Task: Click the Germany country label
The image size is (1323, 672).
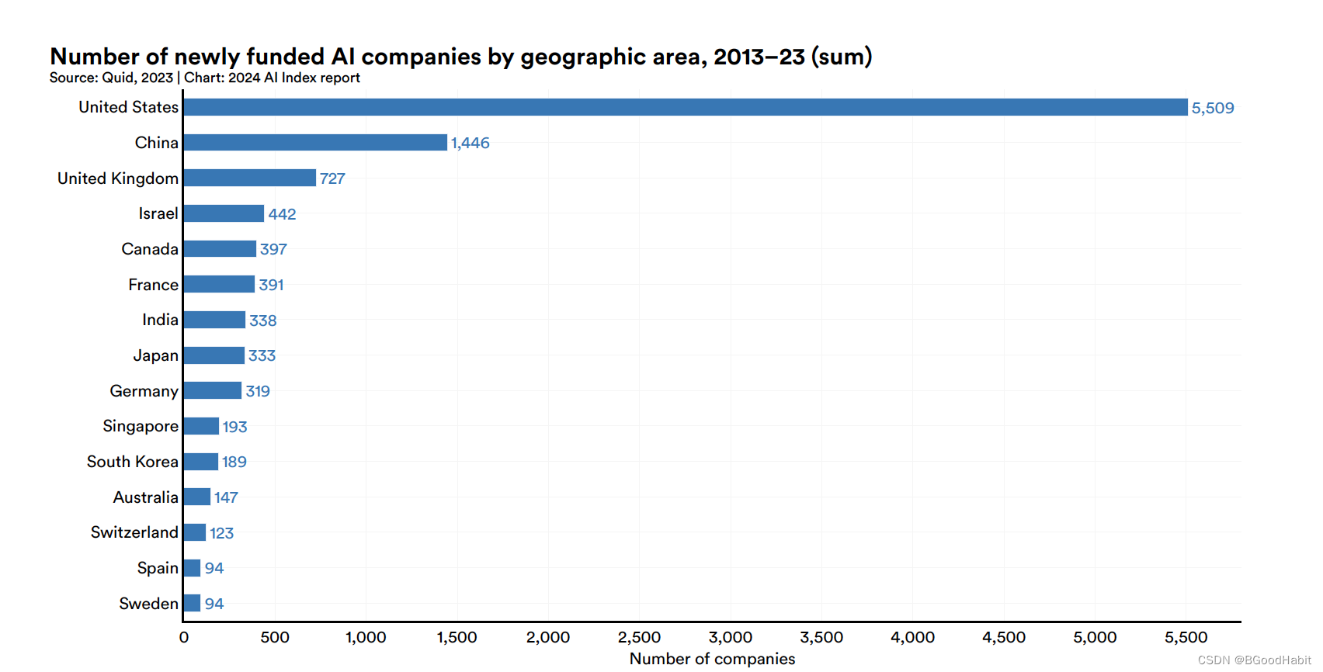Action: (x=144, y=391)
